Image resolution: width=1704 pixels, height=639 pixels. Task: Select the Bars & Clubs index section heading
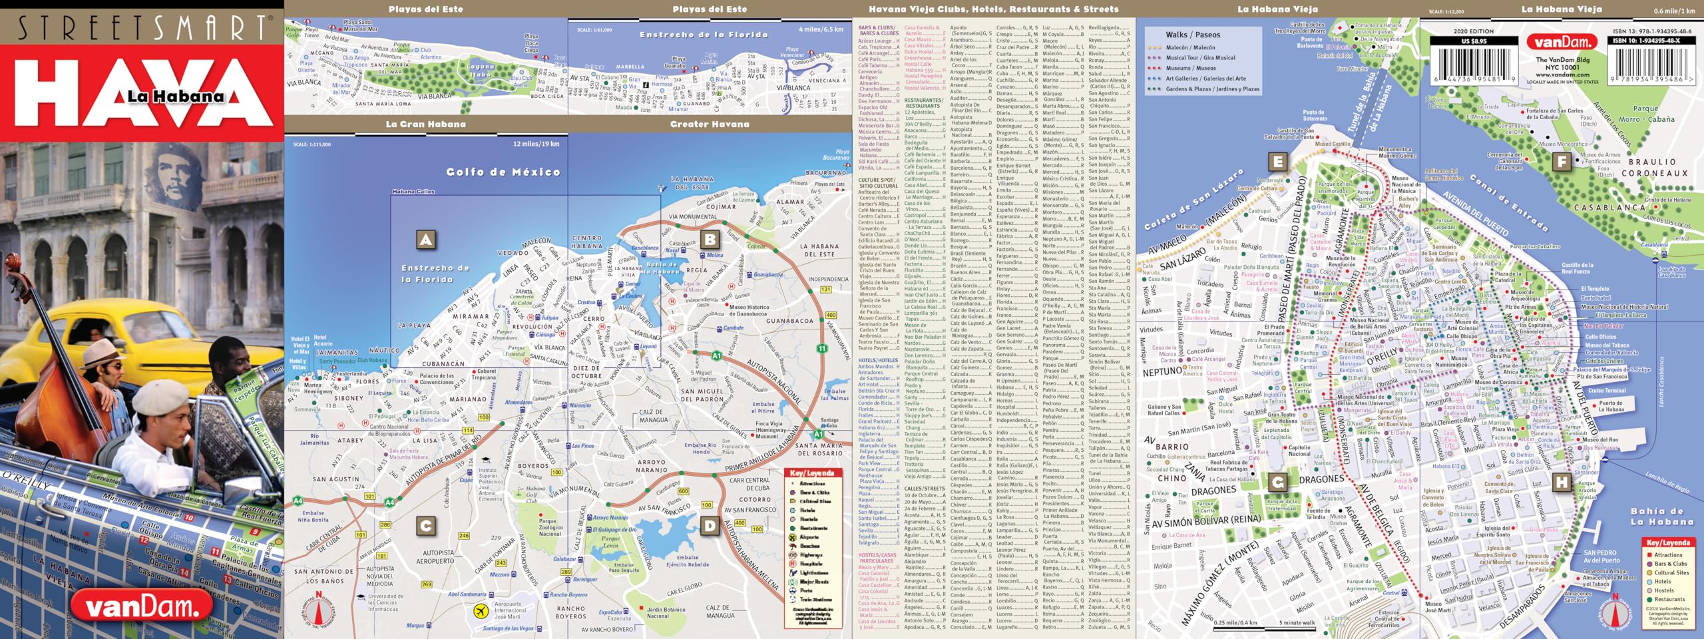coord(879,30)
